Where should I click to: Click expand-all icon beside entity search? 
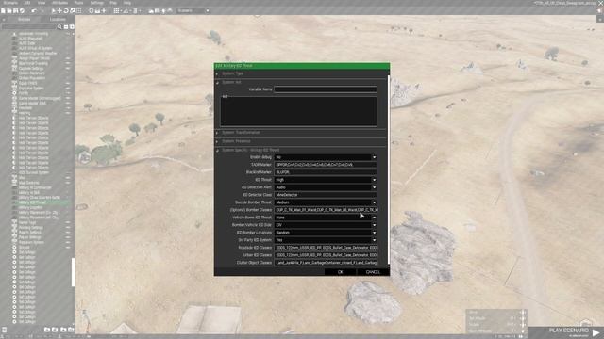[x=72, y=27]
